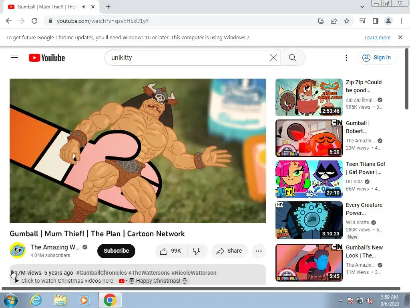Open the Windows Start menu
The image size is (410, 308).
tap(11, 300)
